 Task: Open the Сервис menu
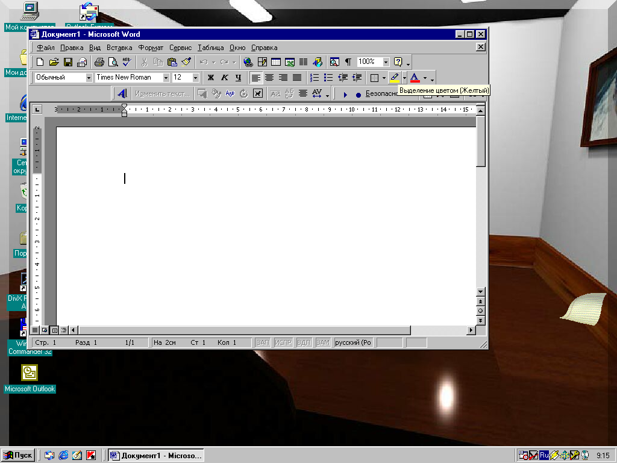[181, 48]
